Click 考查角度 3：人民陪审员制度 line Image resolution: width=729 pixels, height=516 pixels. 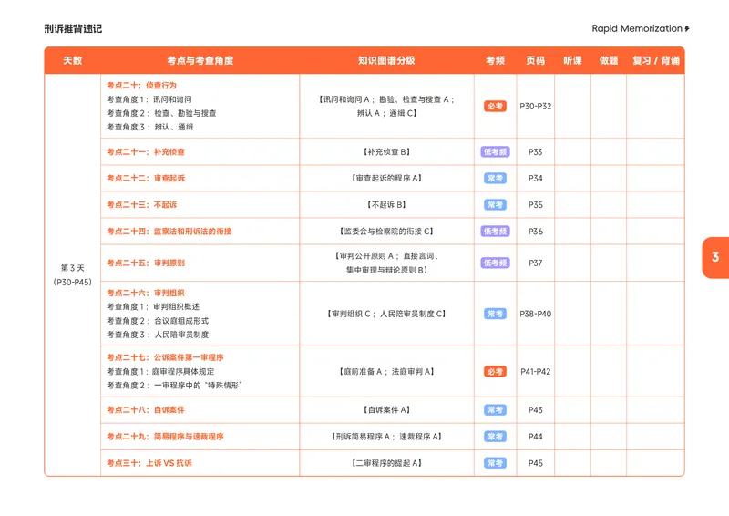(x=158, y=335)
